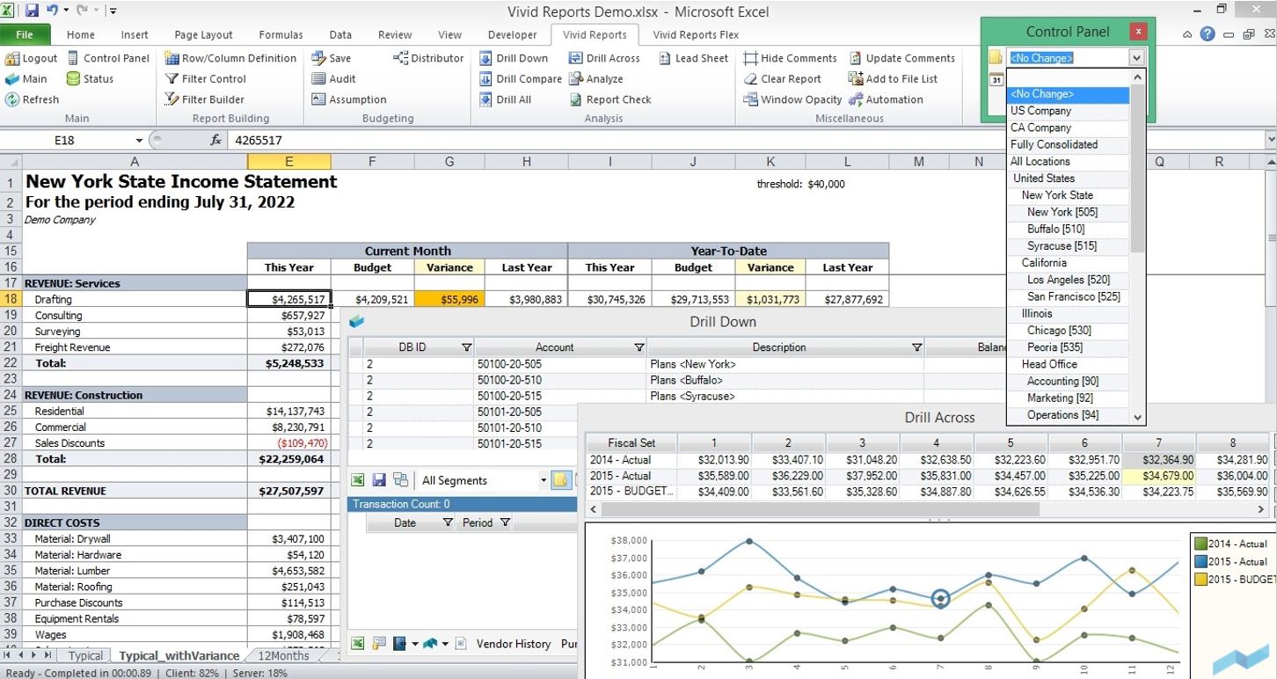Image resolution: width=1277 pixels, height=679 pixels.
Task: Expand the All Segments dropdown
Action: tap(543, 480)
